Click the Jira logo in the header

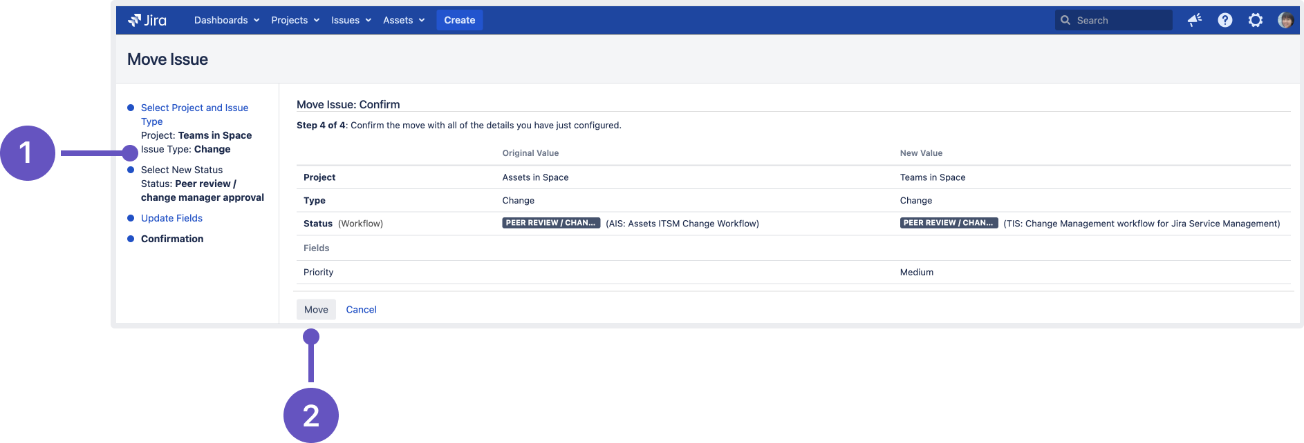tap(147, 20)
